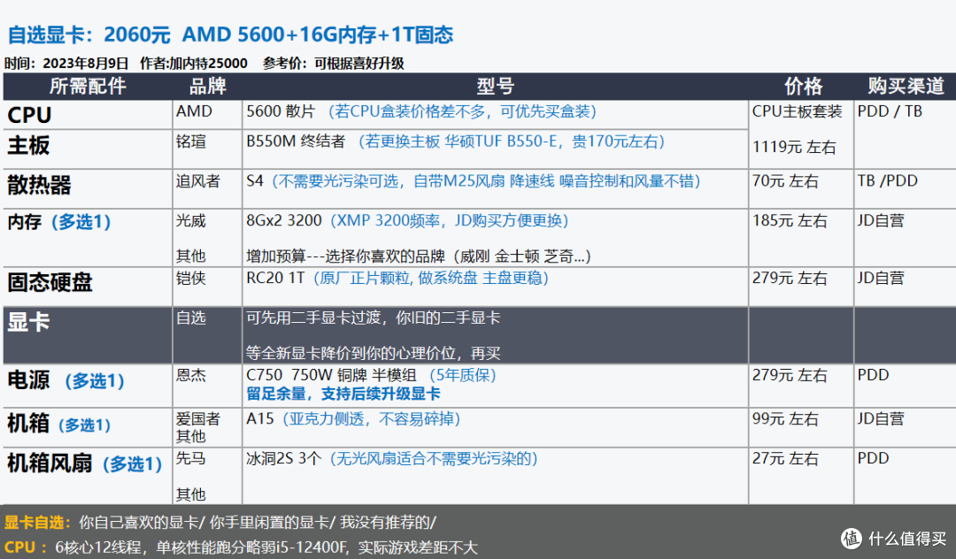The width and height of the screenshot is (956, 559).
Task: Click the model text 'B550M 终结者'
Action: (x=296, y=142)
